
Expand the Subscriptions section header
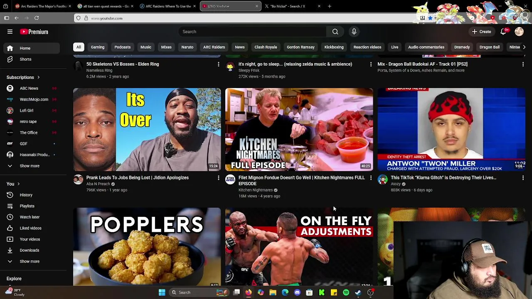pos(23,77)
